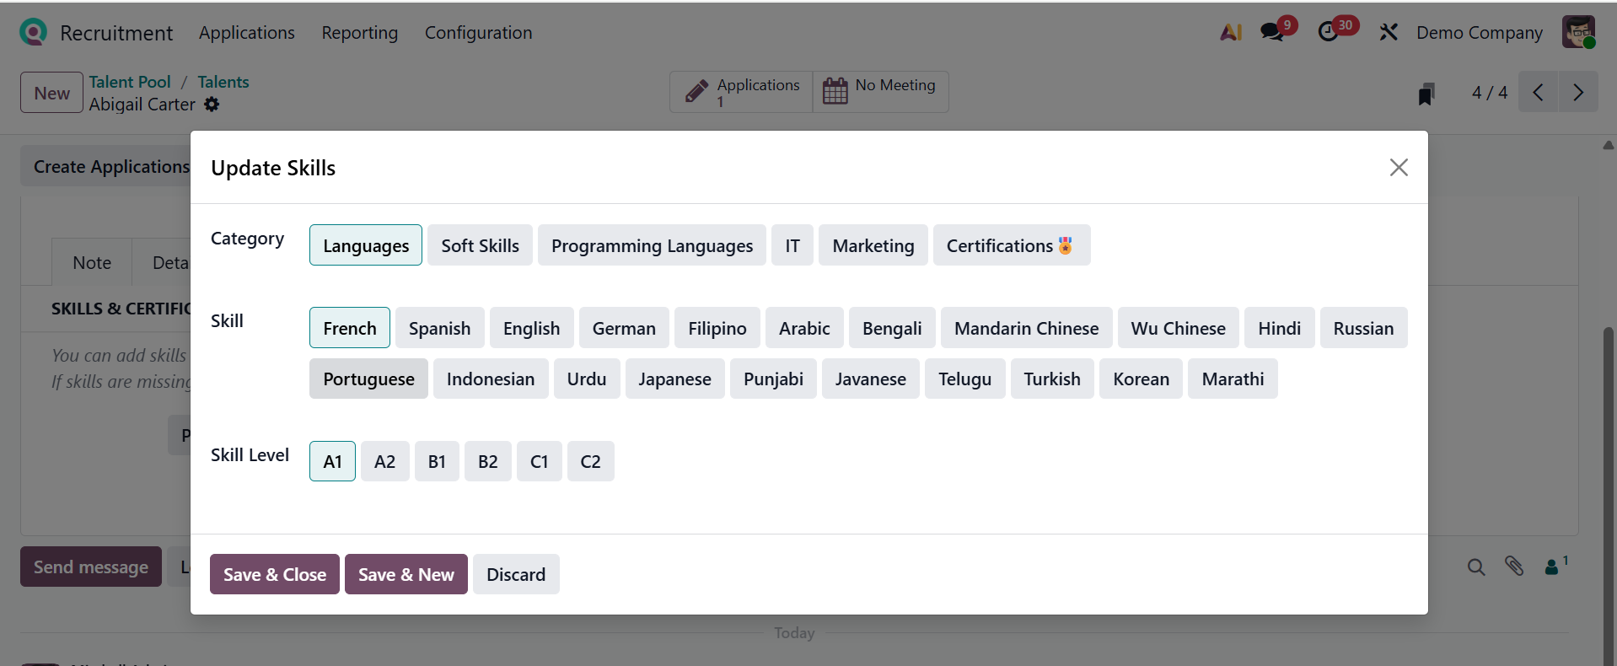Expand the Demo Company switcher
1617x666 pixels.
1479,33
